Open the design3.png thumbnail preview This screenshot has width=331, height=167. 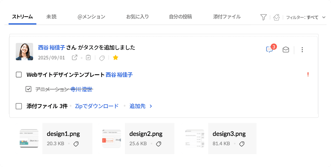point(195,138)
